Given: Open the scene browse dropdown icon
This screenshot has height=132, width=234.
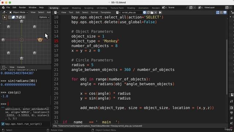Looking at the screenshot, I should click(x=164, y=7).
